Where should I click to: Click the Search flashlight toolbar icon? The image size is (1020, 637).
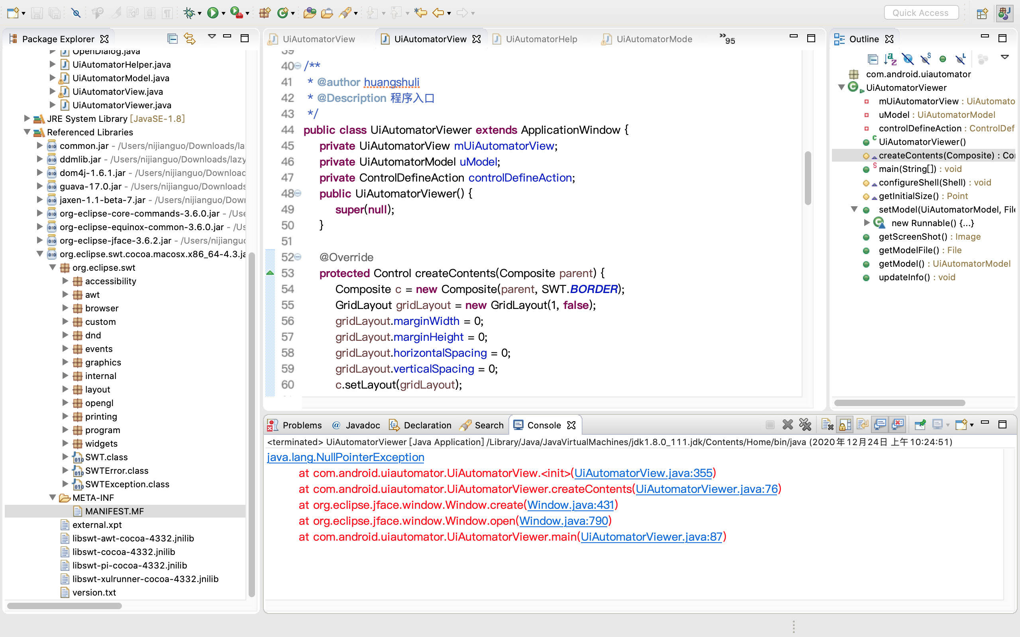click(345, 13)
